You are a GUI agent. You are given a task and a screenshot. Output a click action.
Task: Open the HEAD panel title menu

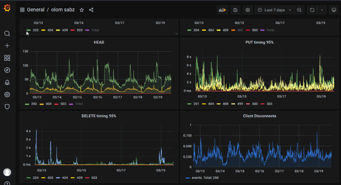(99, 42)
